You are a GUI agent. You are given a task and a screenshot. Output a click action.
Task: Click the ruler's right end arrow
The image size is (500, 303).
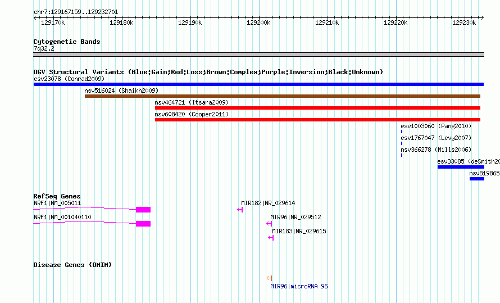coord(483,18)
